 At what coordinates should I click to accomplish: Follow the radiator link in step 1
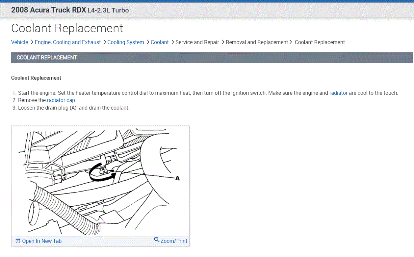(338, 93)
